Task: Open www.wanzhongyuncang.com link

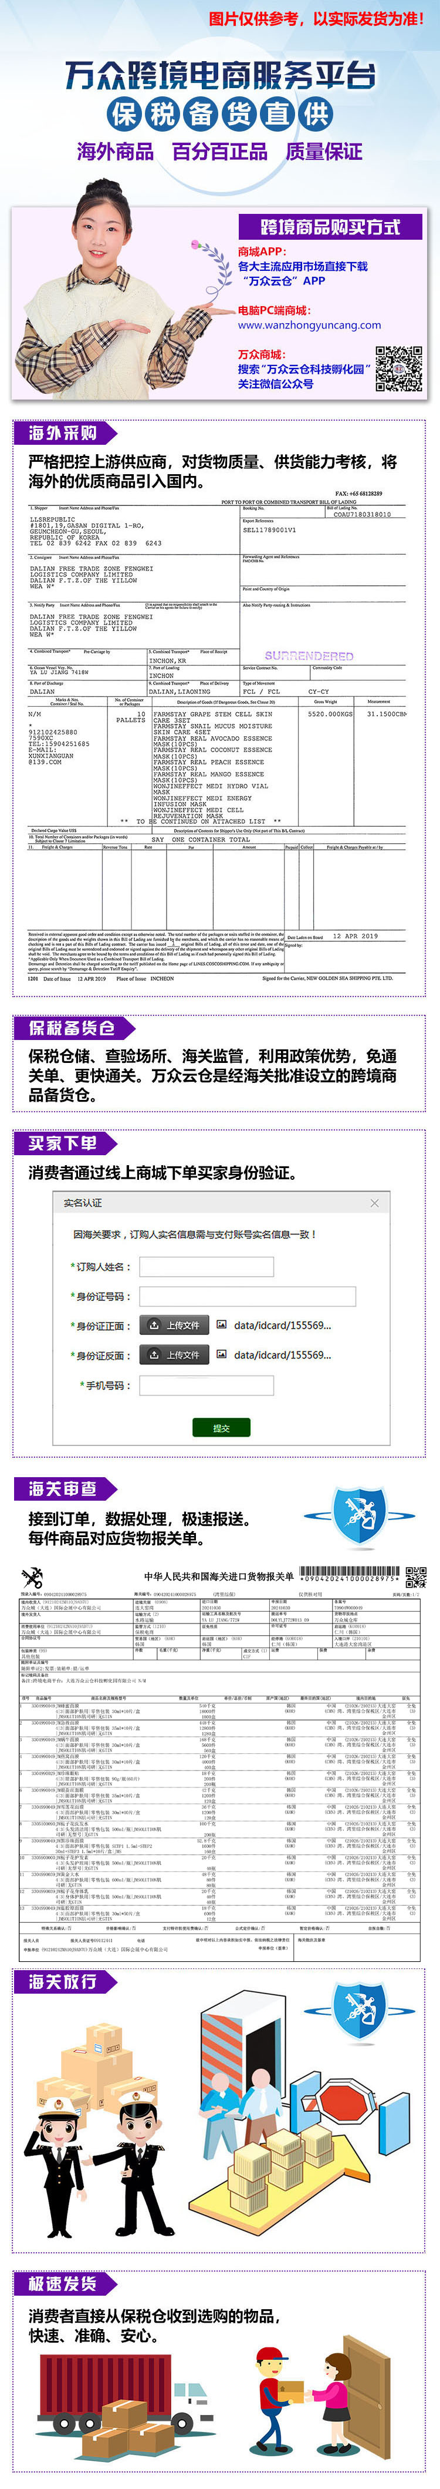Action: coord(309,326)
